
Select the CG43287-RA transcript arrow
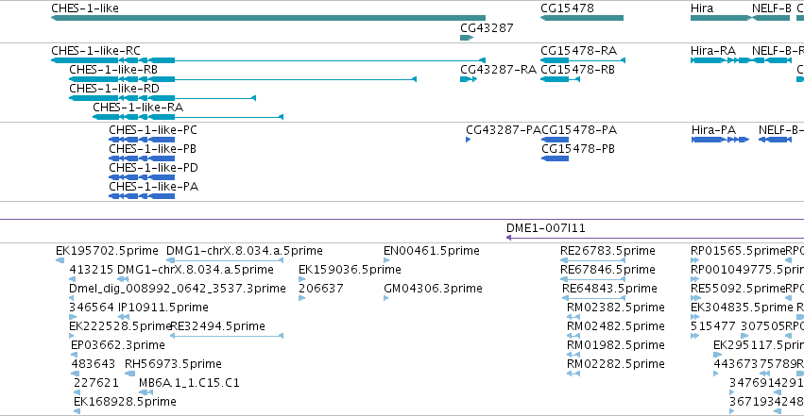click(x=469, y=79)
